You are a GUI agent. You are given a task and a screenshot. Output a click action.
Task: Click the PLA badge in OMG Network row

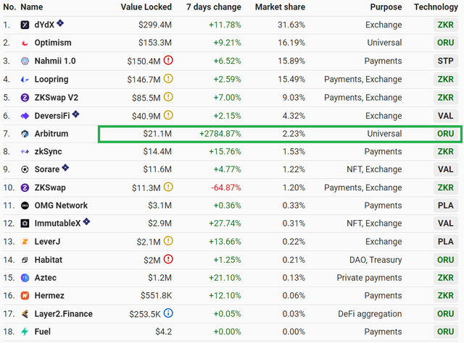pyautogui.click(x=446, y=206)
